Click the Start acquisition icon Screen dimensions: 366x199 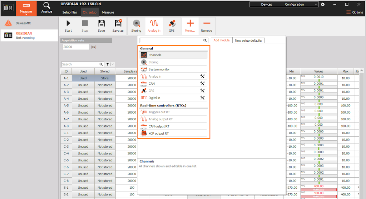coord(68,23)
